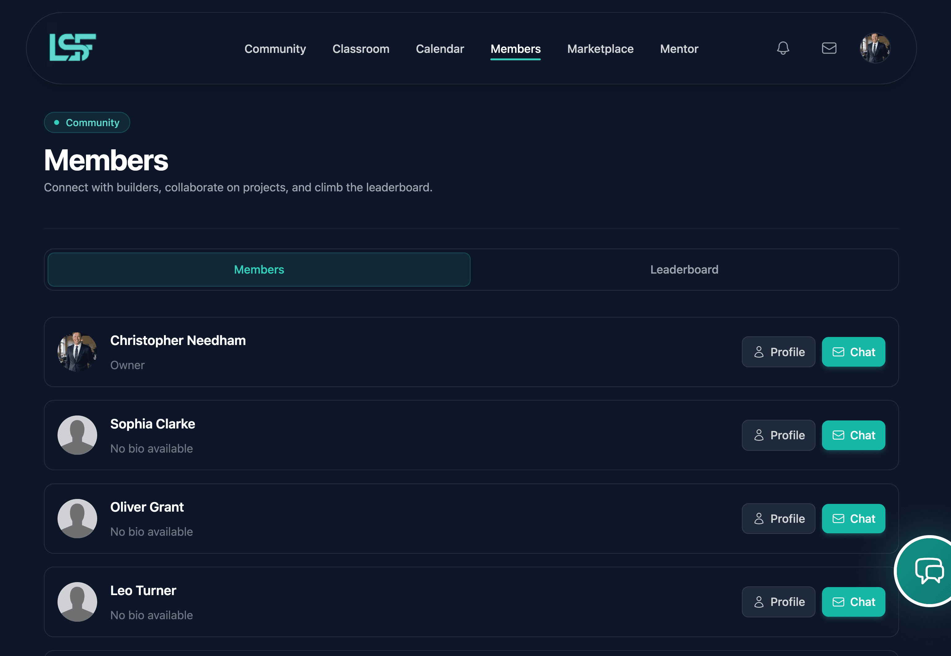Open the Mentor section

(x=679, y=49)
